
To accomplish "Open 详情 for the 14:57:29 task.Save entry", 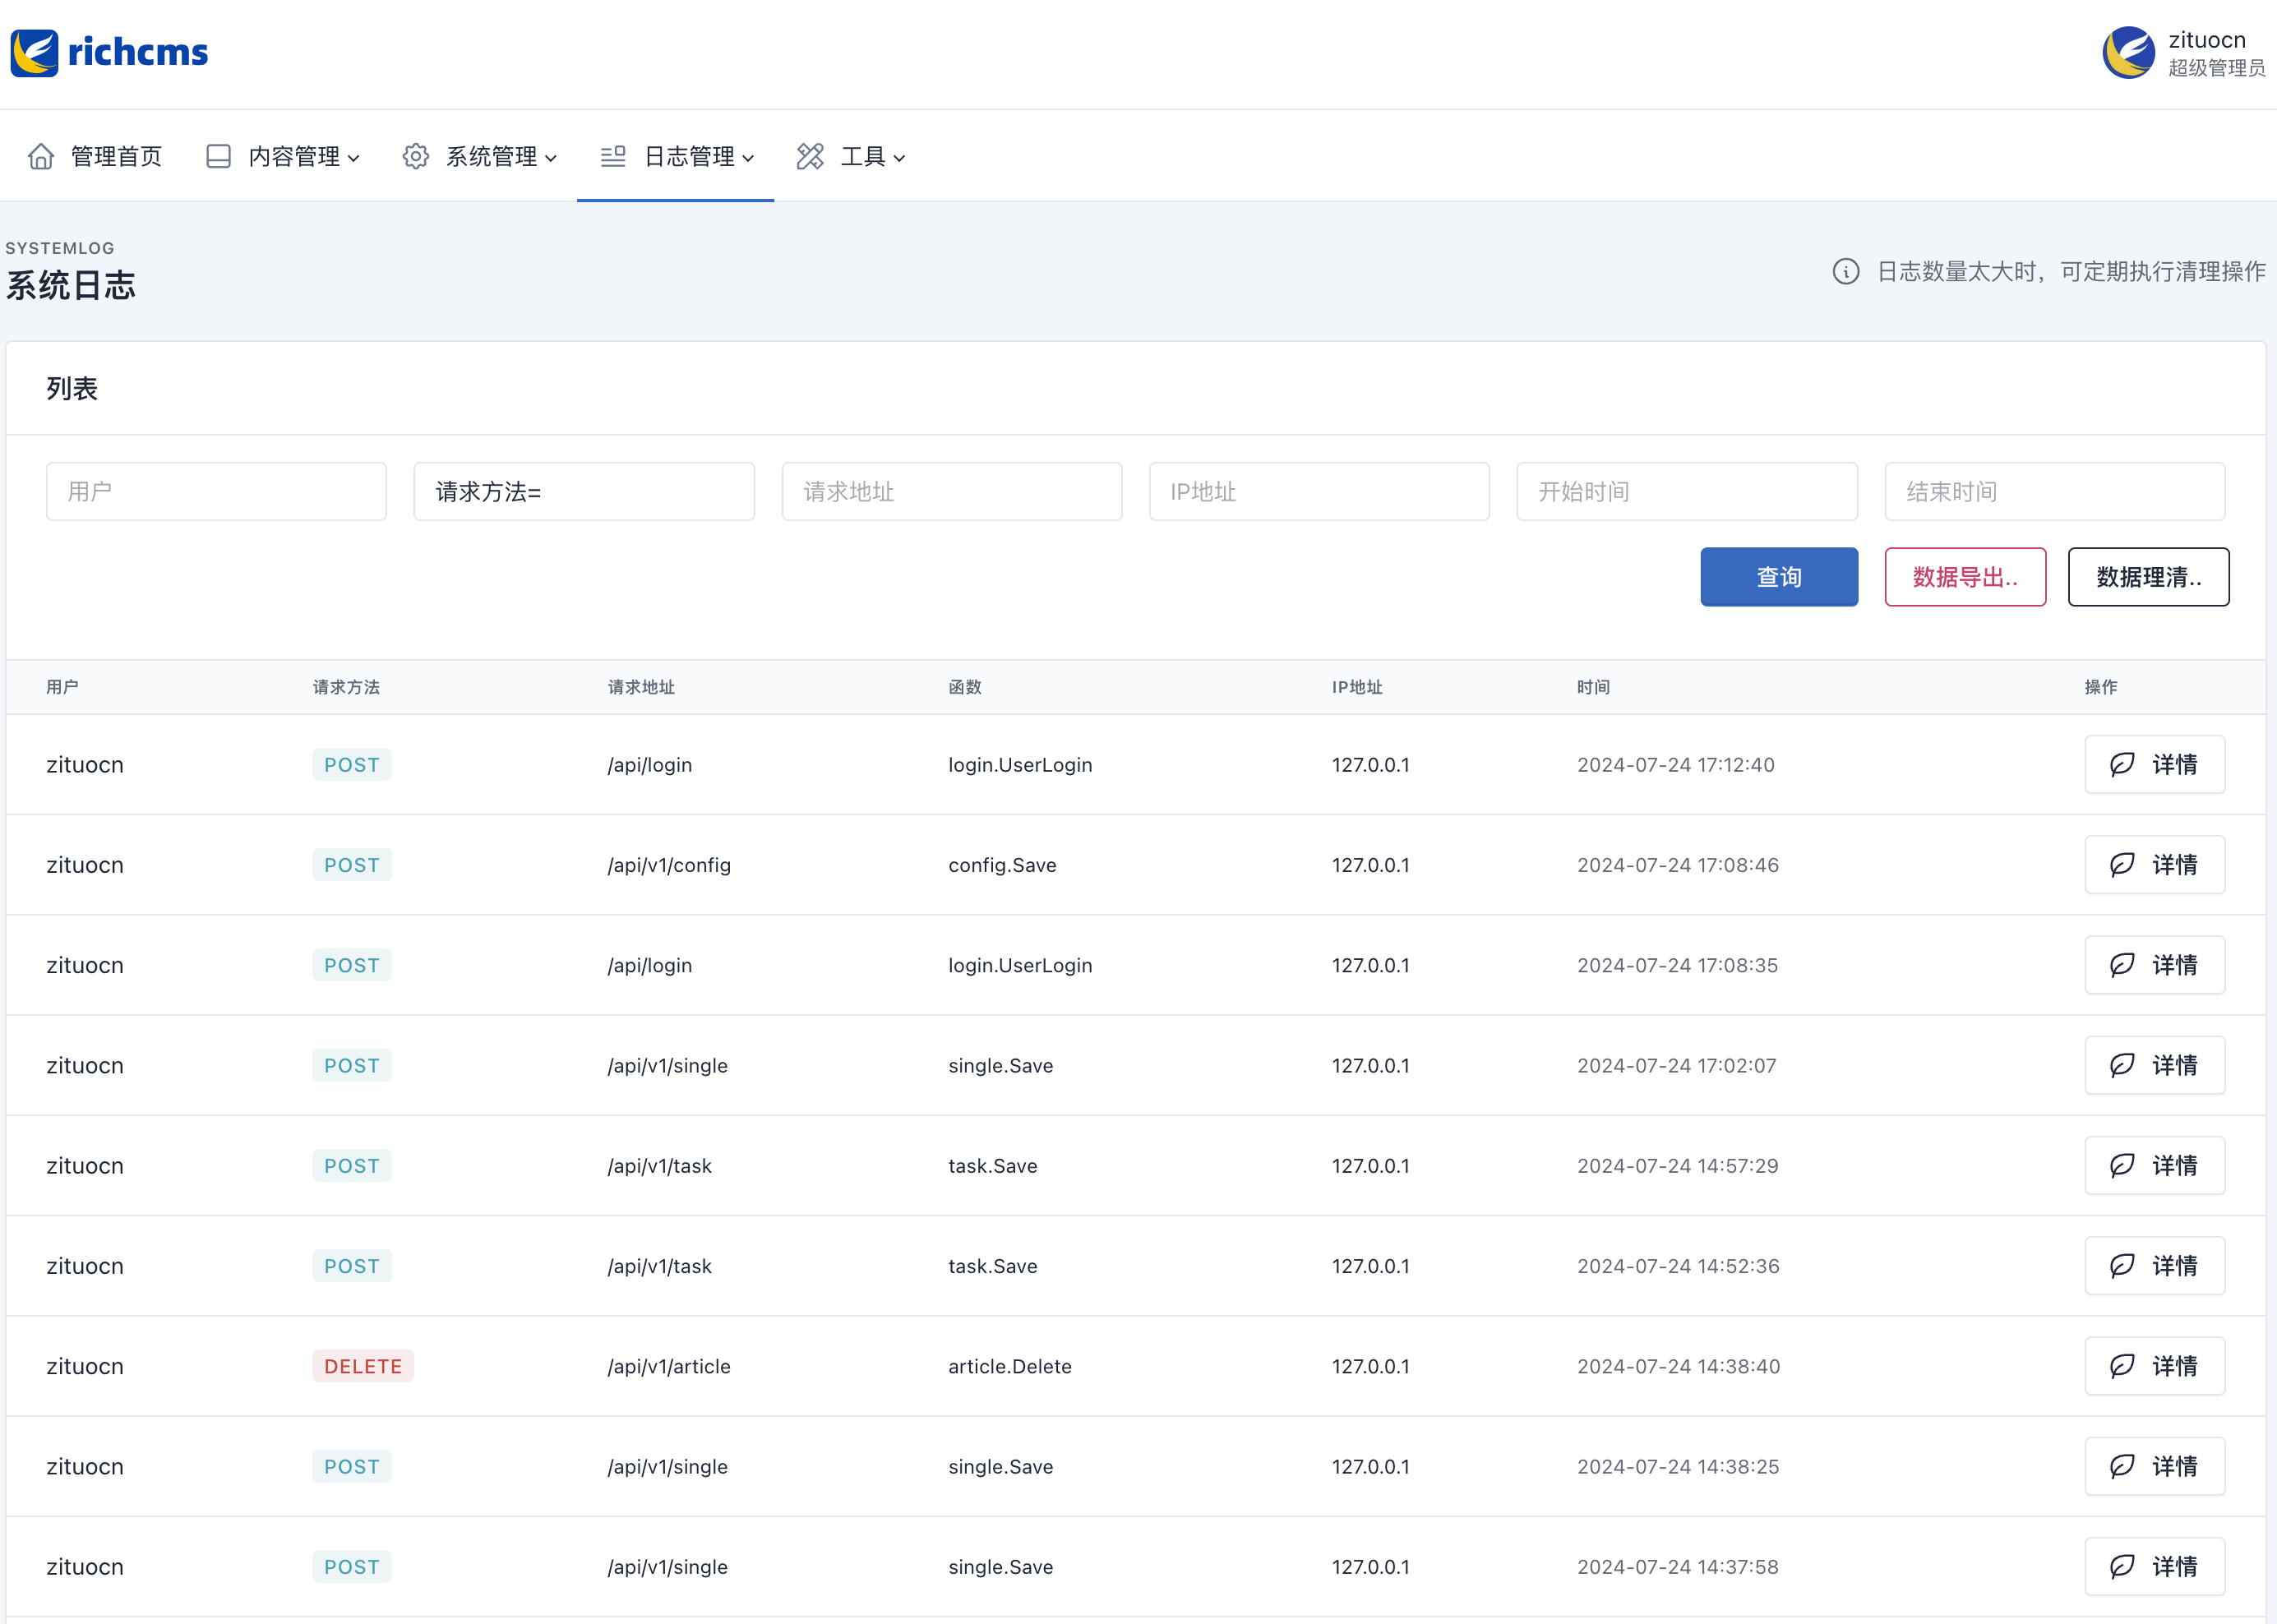I will click(2154, 1165).
